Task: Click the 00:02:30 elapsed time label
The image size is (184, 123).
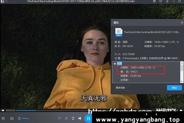Action: (10, 110)
